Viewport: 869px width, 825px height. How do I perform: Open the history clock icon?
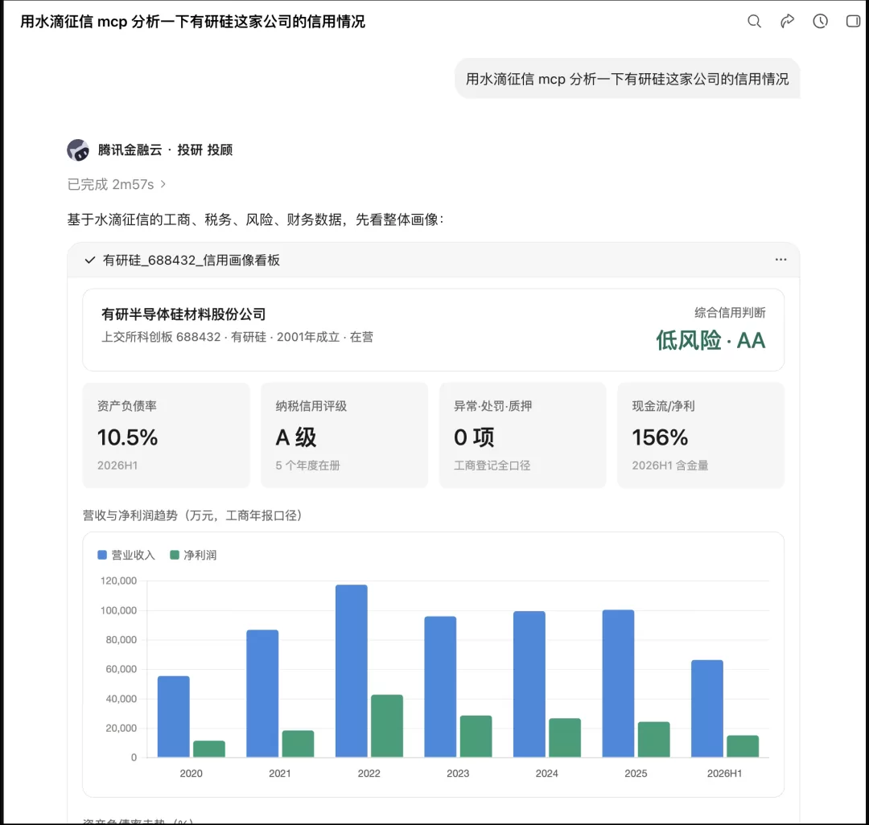coord(820,22)
